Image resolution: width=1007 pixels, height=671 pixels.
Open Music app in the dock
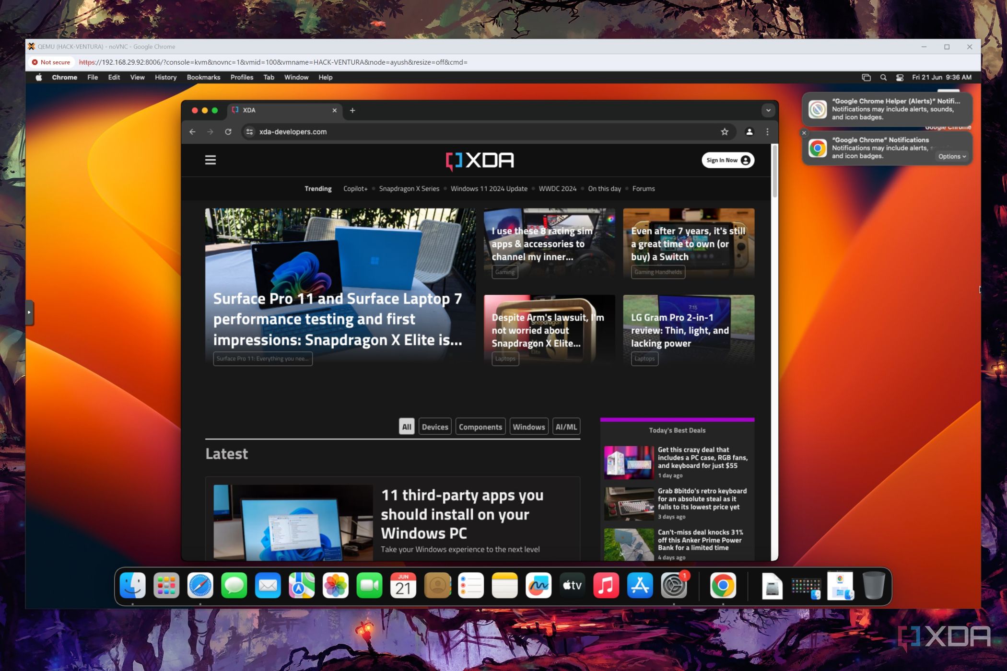point(606,585)
